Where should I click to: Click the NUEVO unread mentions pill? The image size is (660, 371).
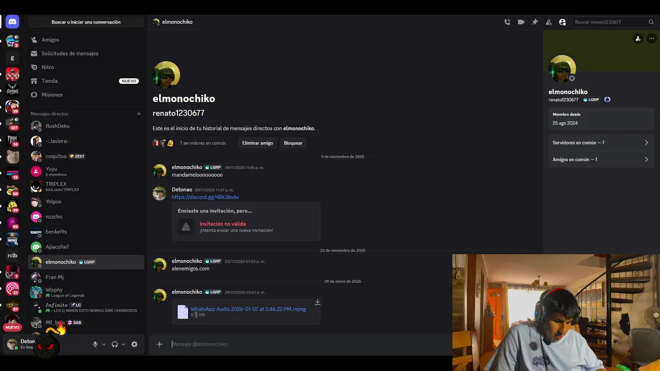(12, 327)
